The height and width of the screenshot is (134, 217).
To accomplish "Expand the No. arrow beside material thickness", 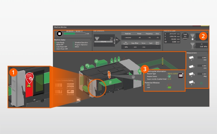I will (x=117, y=40).
